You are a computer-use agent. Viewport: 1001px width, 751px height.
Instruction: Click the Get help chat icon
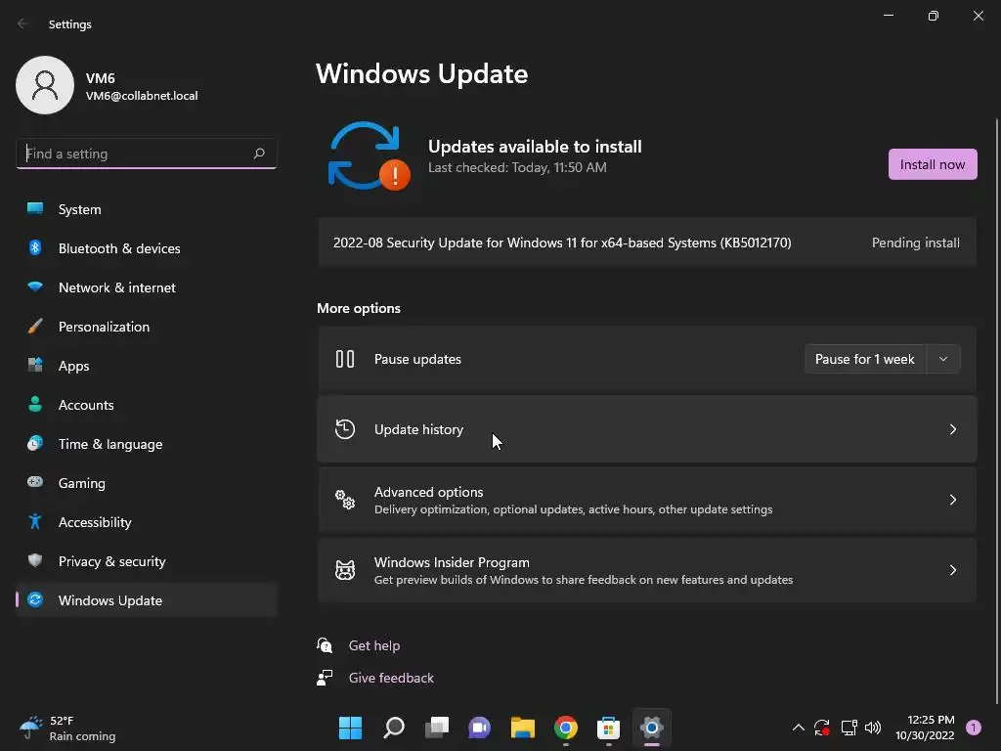[325, 645]
